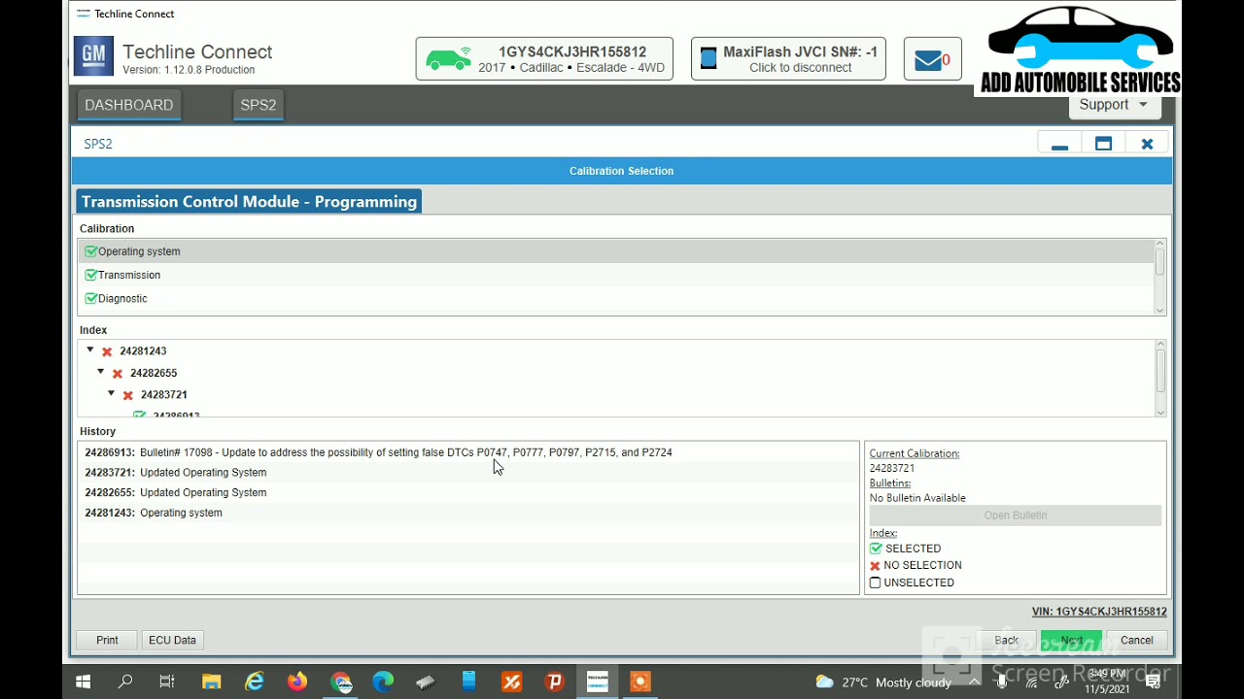
Task: Click Calibration list scroll-down arrow
Action: point(1159,310)
